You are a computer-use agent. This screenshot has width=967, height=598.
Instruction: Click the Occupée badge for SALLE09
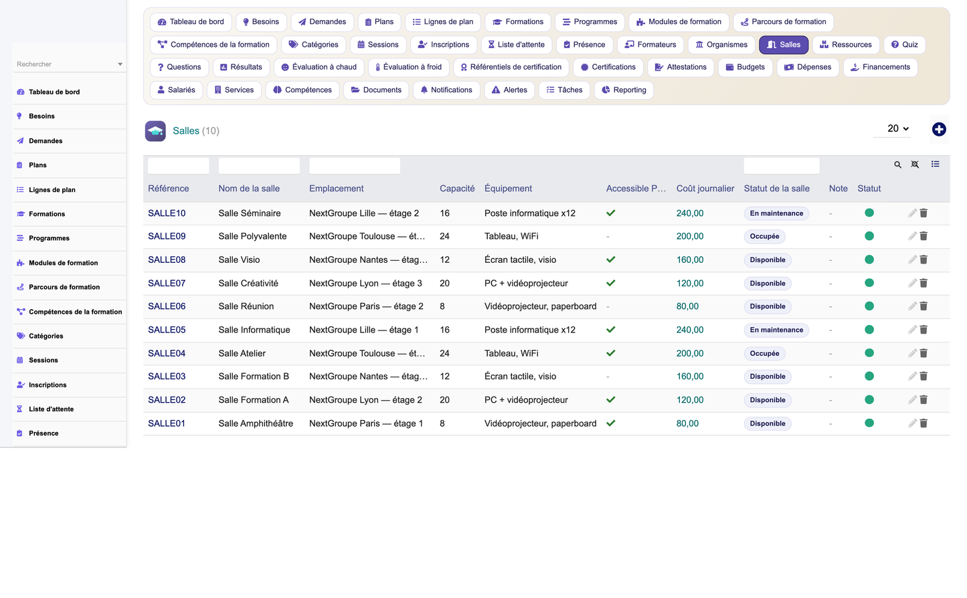tap(764, 236)
